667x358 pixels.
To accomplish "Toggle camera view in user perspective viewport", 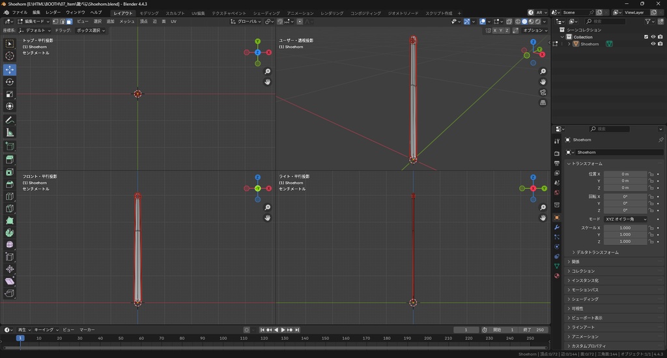I will point(543,92).
